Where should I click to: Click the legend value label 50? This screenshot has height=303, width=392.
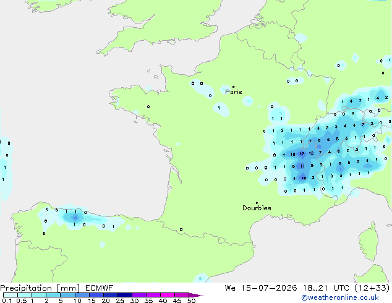192,301
